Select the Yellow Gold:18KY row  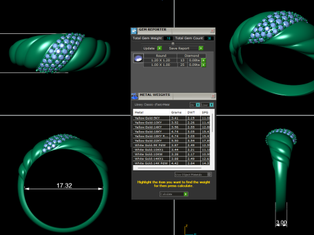[x=171, y=132]
